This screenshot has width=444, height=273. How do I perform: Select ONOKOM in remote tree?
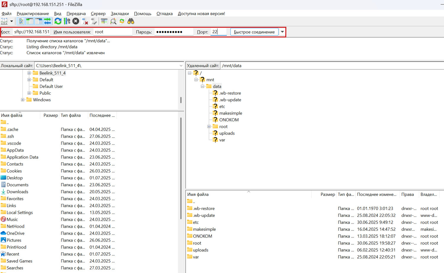[x=229, y=120]
